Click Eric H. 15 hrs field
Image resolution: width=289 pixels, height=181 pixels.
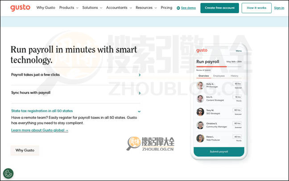[x=237, y=97]
